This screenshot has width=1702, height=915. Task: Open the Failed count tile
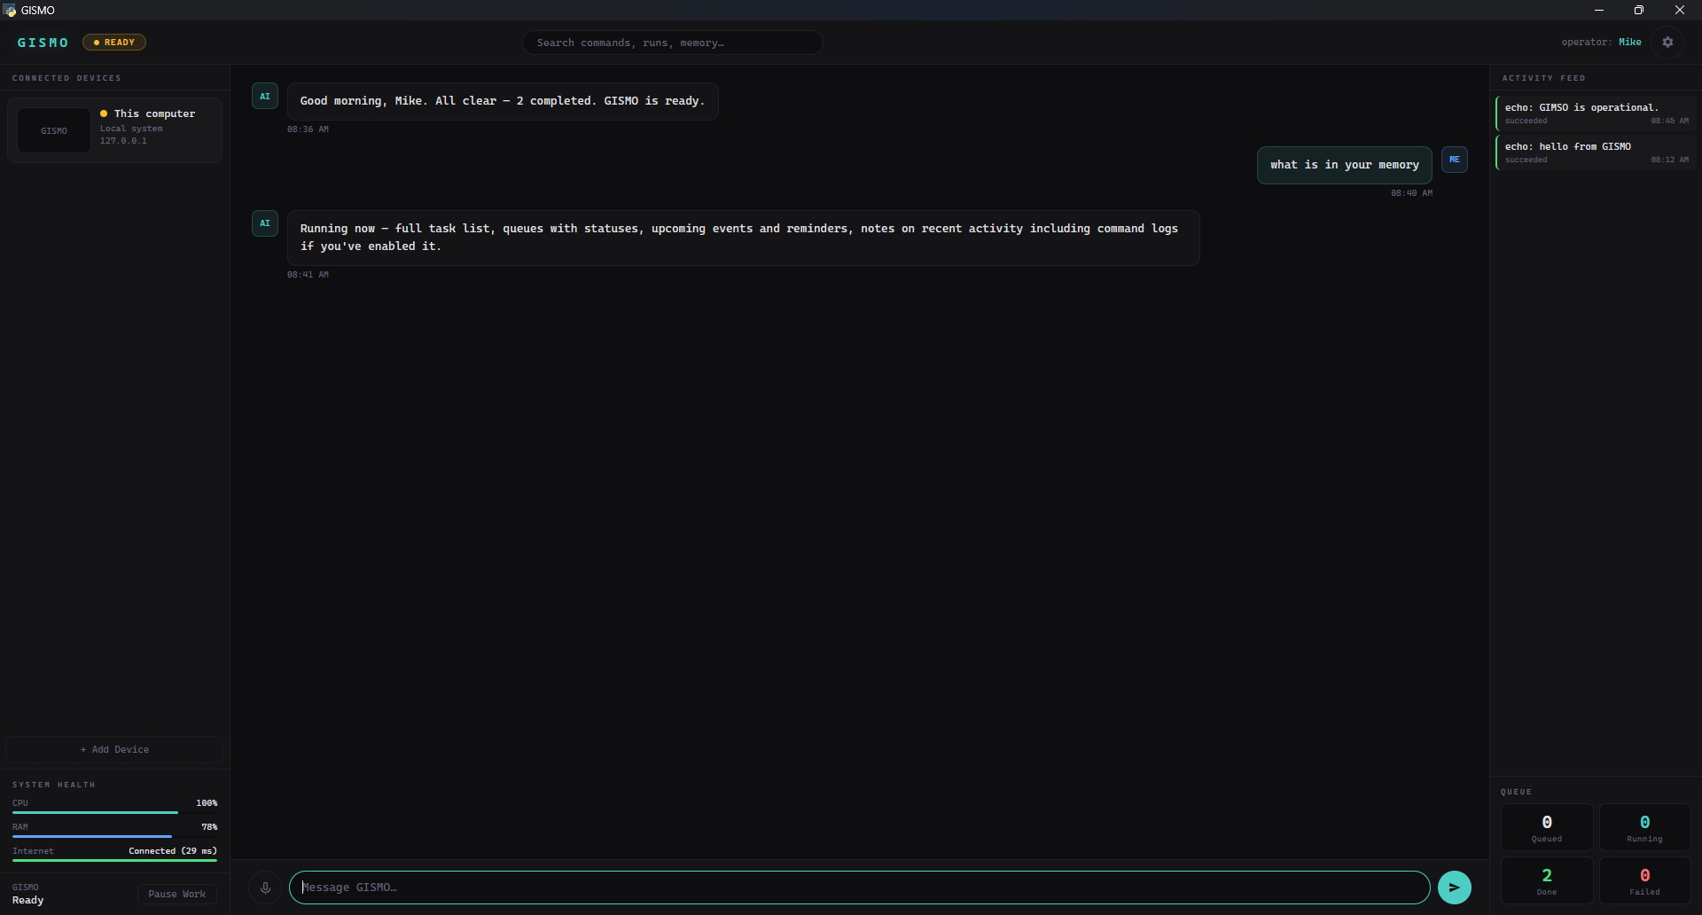click(1644, 880)
